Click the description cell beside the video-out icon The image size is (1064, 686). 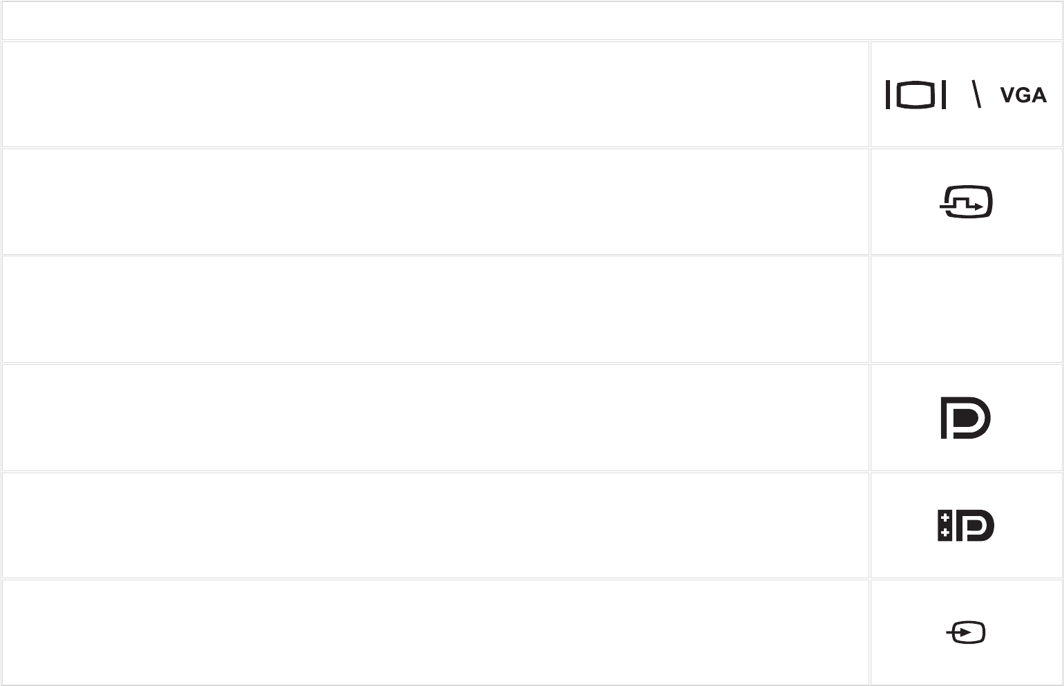pos(435,202)
